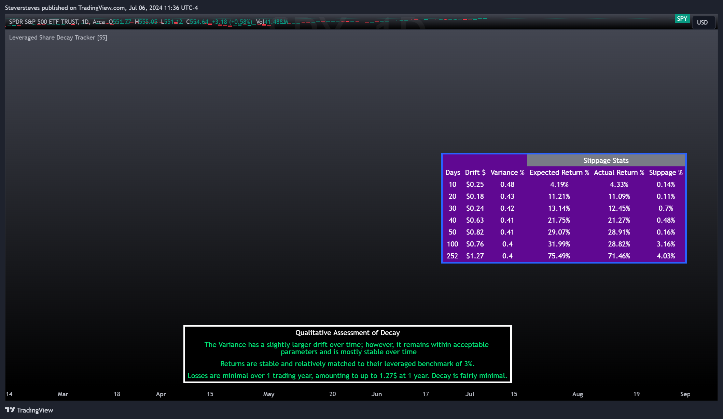723x419 pixels.
Task: Click the 4.33% actual return cell
Action: coord(619,184)
